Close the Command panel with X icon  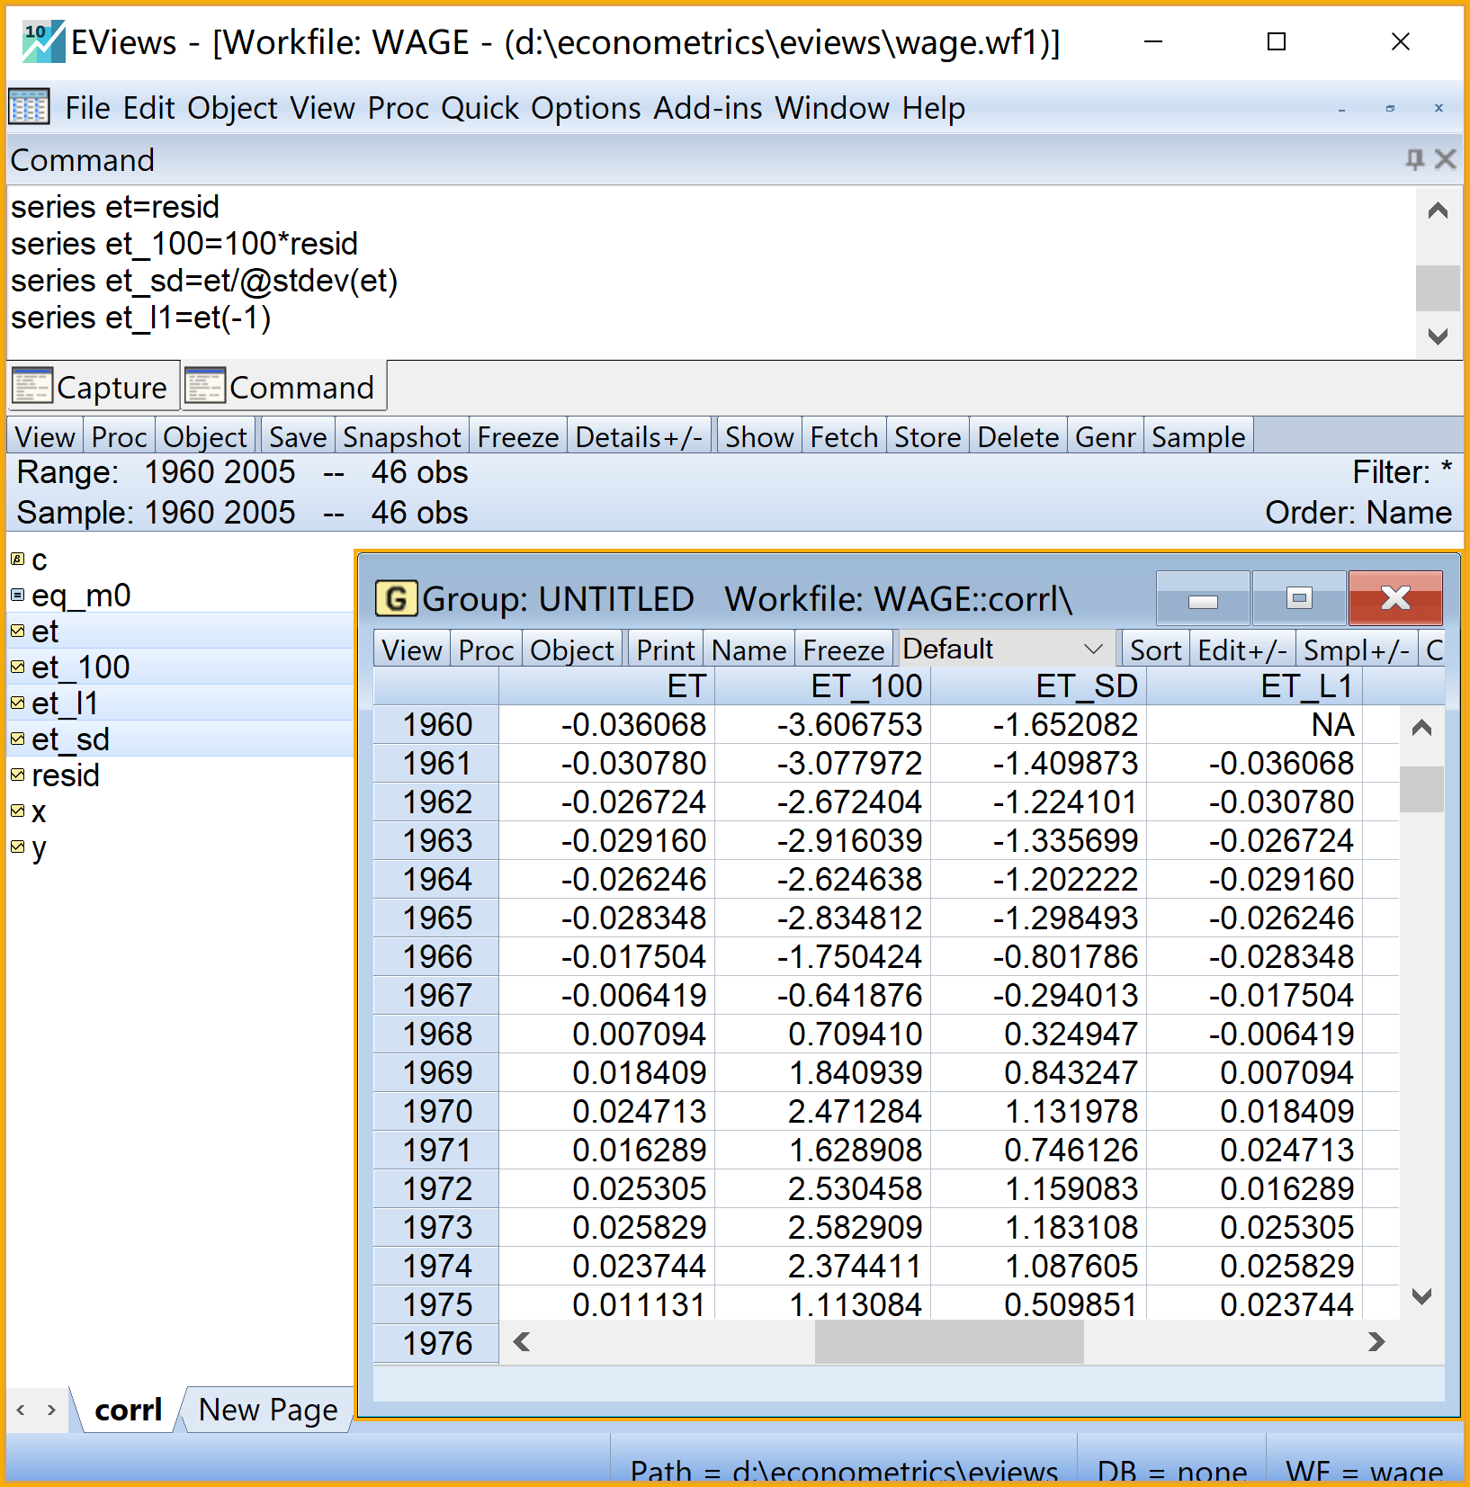coord(1445,160)
